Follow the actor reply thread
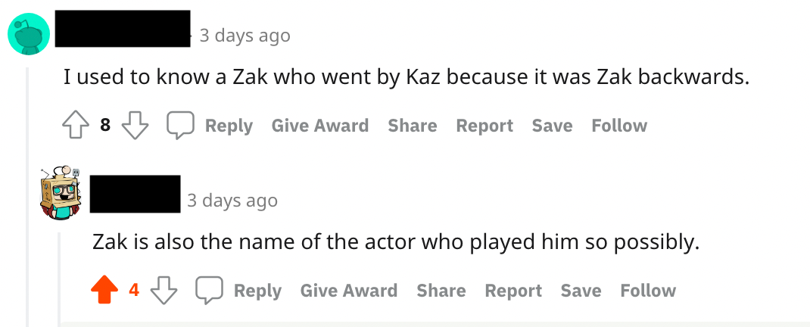810x327 pixels. pos(647,291)
